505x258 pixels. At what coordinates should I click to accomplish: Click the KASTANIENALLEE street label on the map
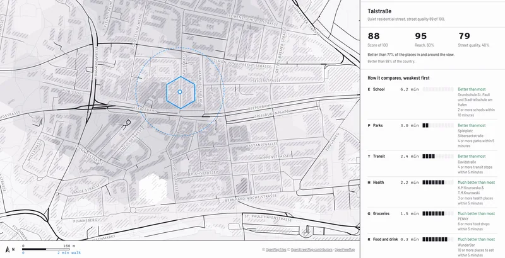pyautogui.click(x=261, y=145)
